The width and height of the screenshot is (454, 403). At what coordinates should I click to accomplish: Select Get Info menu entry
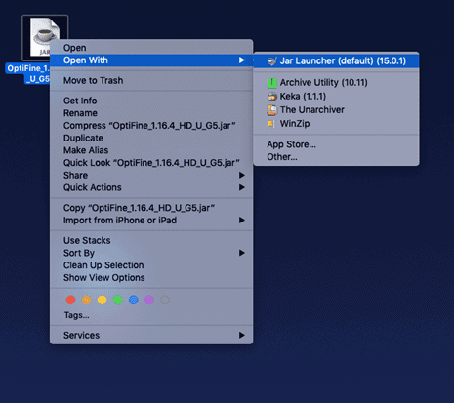(151, 101)
